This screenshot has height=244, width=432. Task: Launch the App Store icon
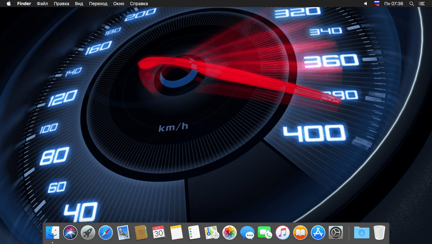click(x=318, y=233)
